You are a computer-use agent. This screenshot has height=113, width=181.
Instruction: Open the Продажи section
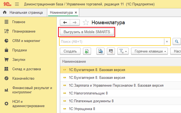(20, 50)
